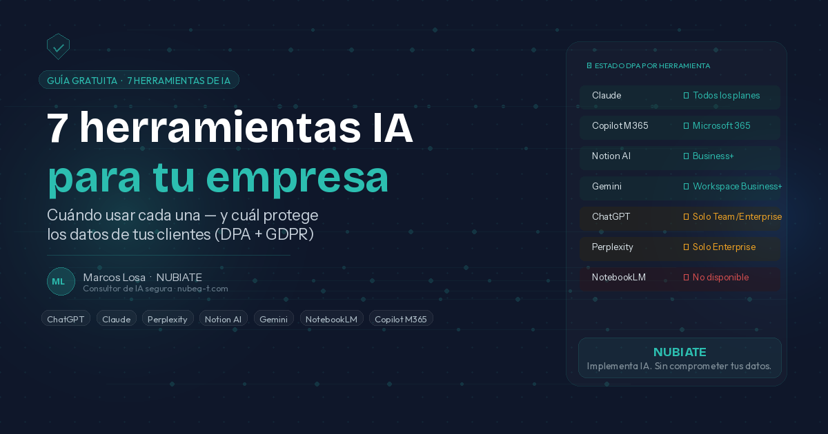Click the NUBIATE button
Viewport: 828px width, 434px height.
tap(680, 358)
